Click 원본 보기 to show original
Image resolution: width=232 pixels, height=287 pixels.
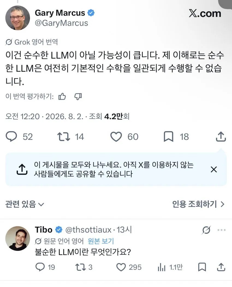pyautogui.click(x=101, y=241)
